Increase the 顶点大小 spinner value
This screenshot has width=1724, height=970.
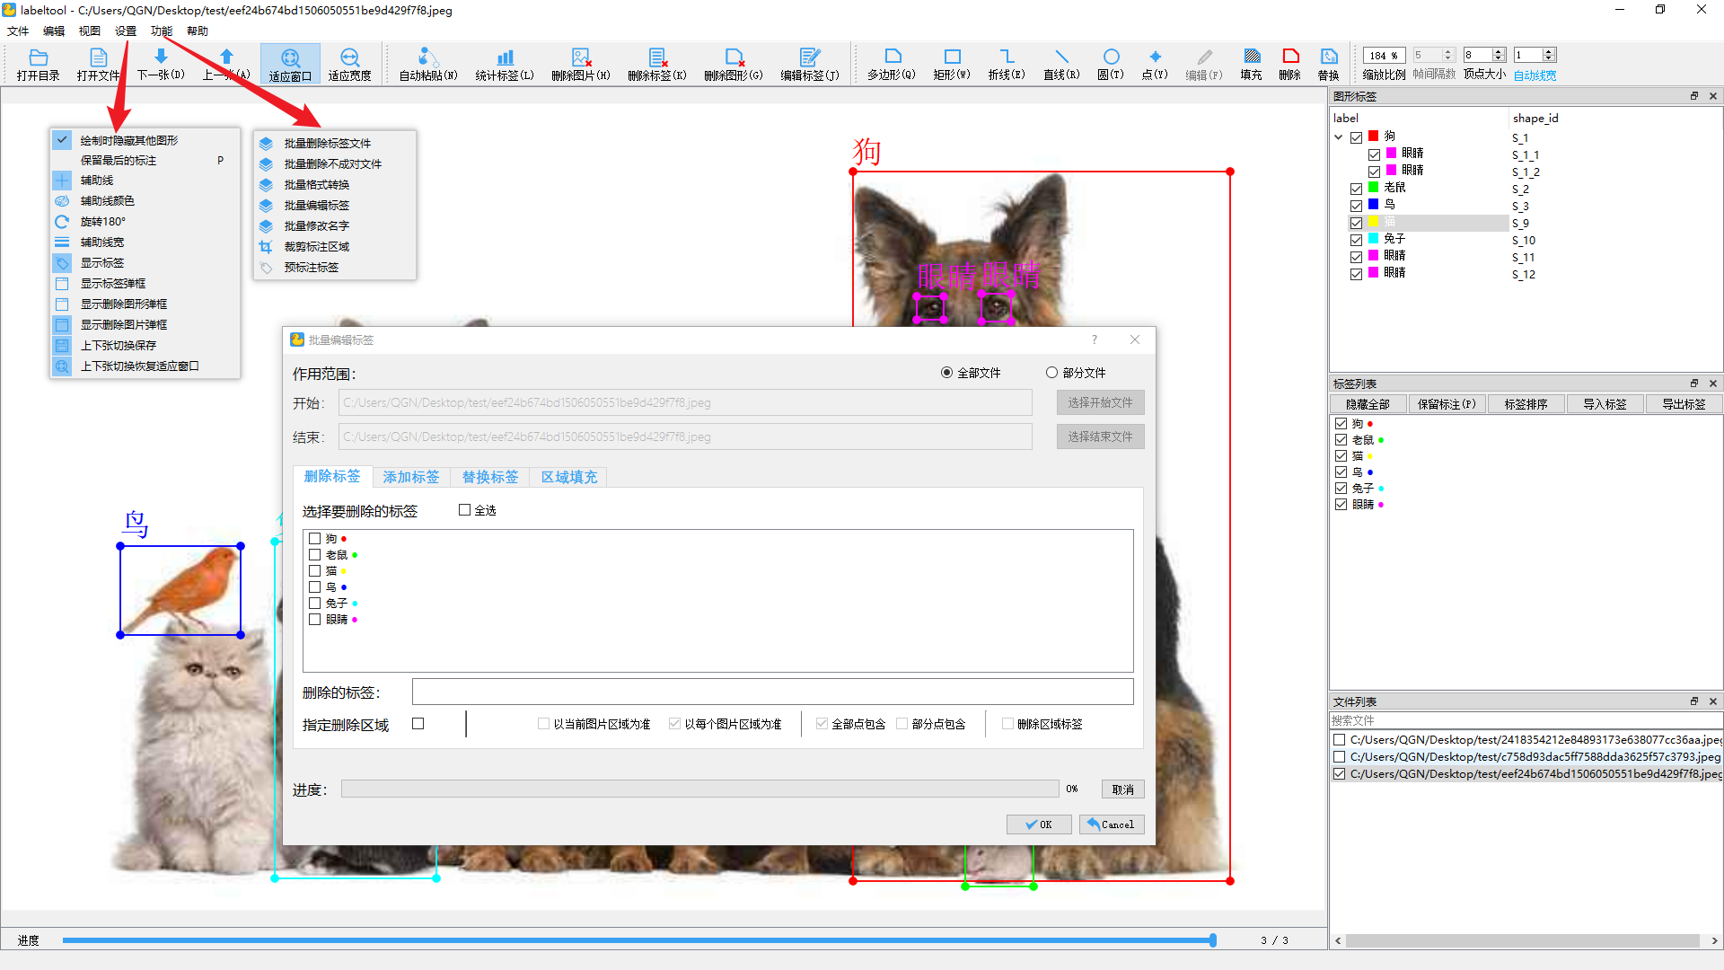1499,51
